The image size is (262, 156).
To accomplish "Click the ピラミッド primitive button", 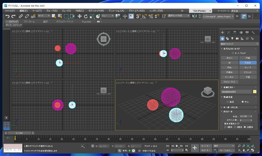I will click(248, 72).
